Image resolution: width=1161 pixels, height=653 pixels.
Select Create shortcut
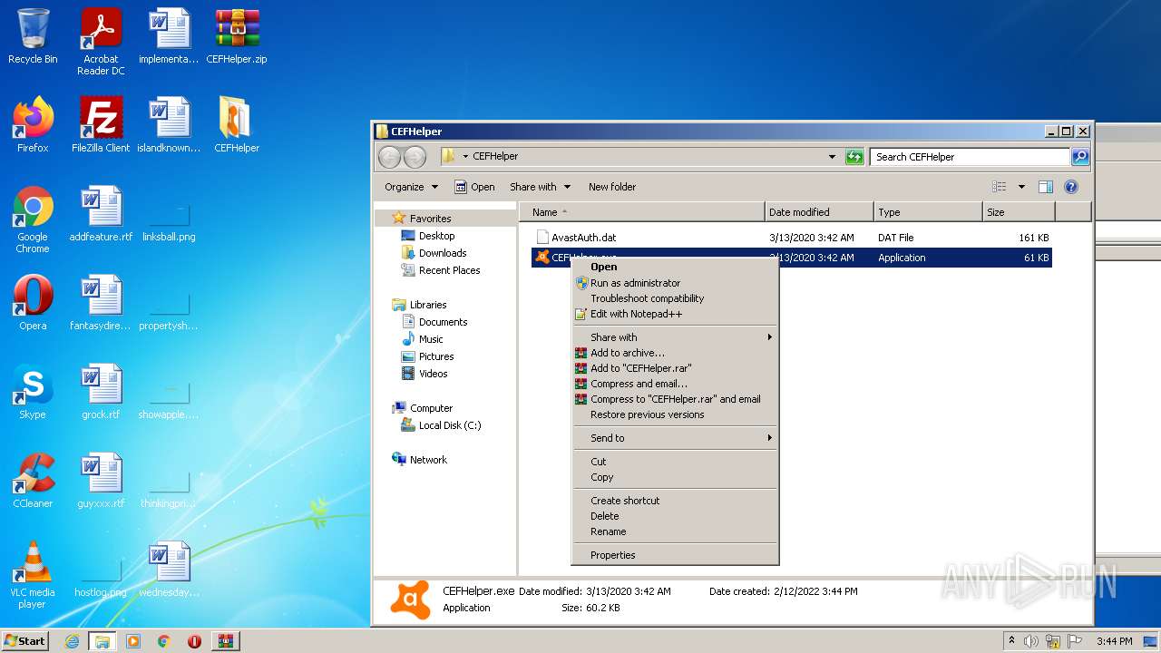click(675, 501)
